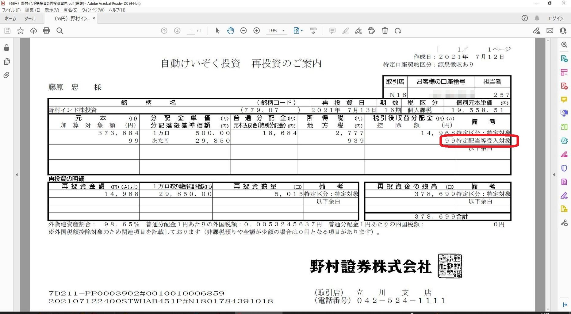Click the security lock panel icon

pyautogui.click(x=6, y=48)
